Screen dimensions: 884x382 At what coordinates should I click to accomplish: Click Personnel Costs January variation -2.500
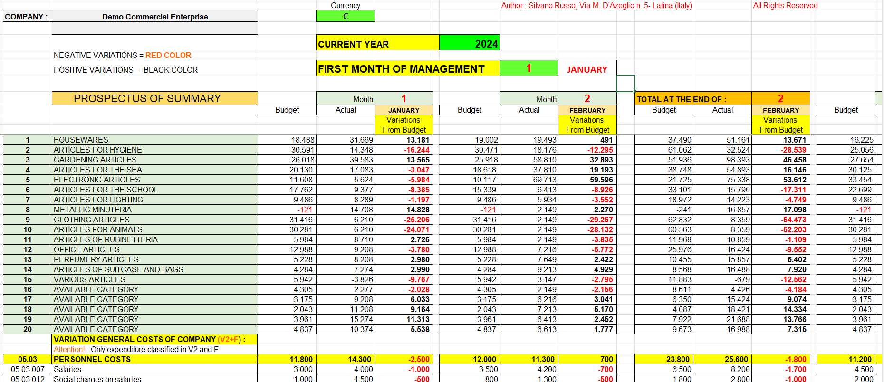point(404,359)
